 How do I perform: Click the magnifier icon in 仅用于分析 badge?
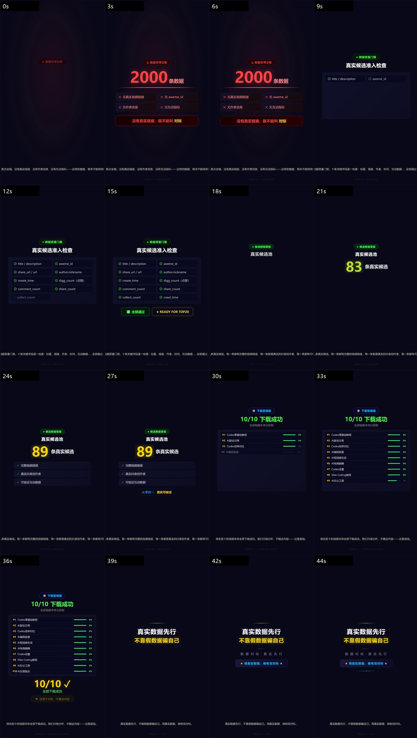(37, 699)
